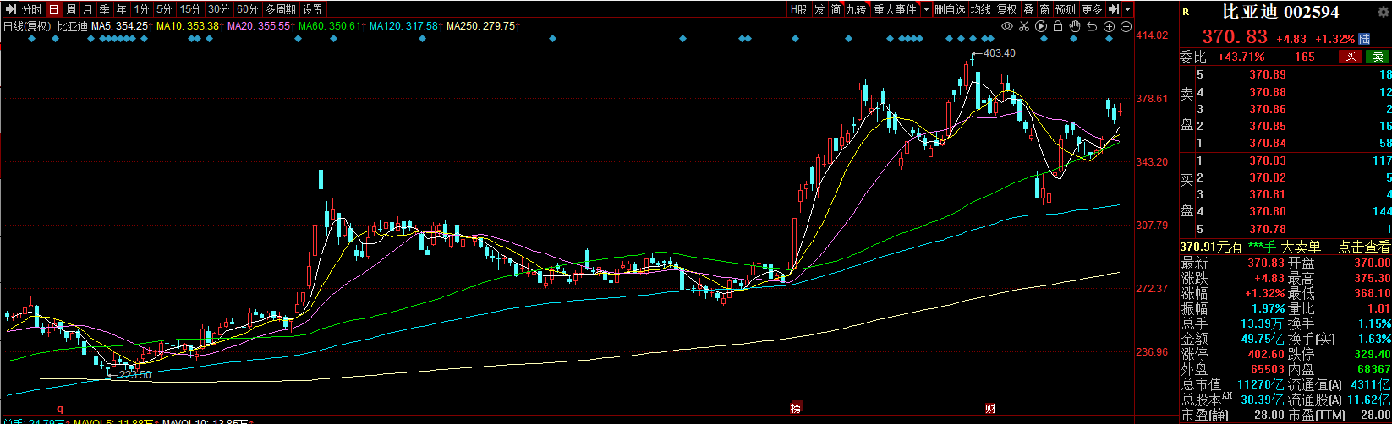The width and height of the screenshot is (1392, 424).
Task: Click buy level 1 price 370.83
Action: click(x=1267, y=160)
